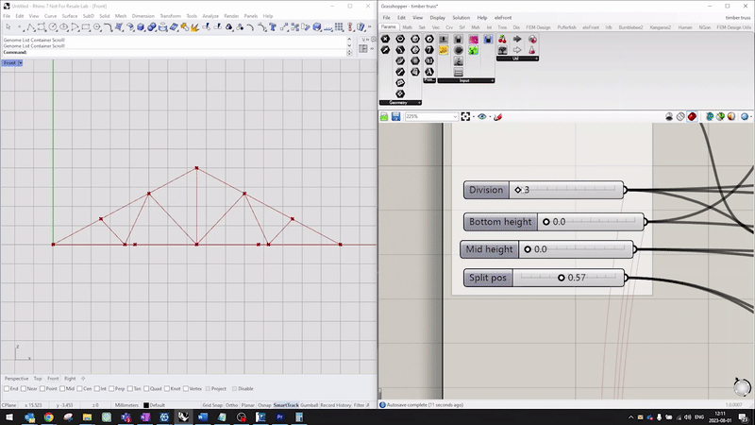
Task: Click the eye preview icon in the canvas toolbar
Action: [x=482, y=116]
